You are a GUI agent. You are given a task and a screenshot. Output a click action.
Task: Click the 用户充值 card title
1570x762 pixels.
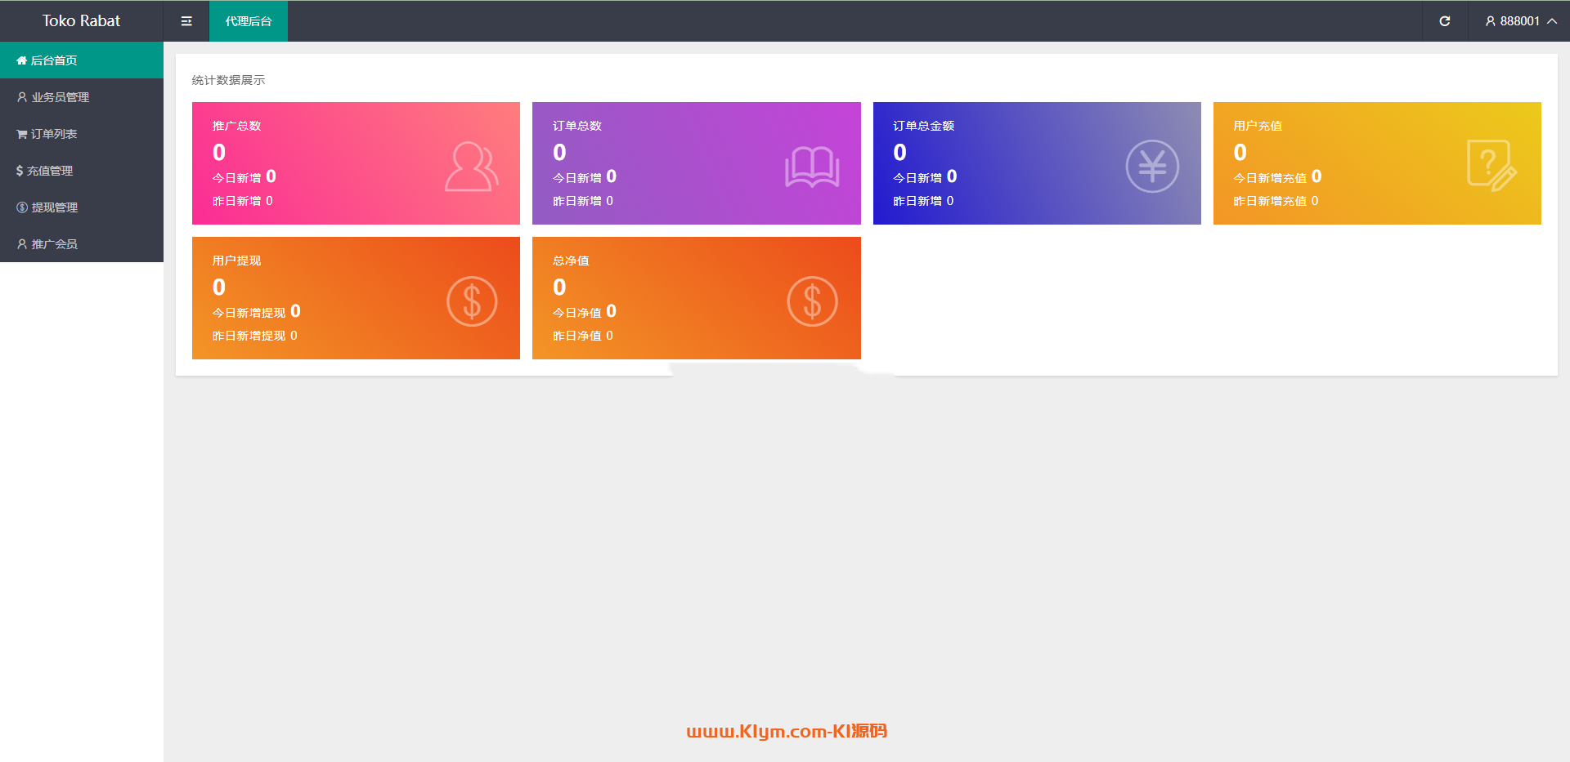click(x=1258, y=126)
